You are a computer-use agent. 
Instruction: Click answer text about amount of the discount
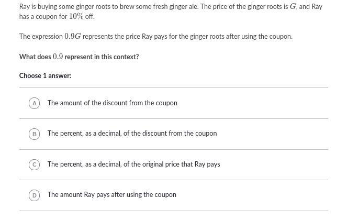[113, 103]
